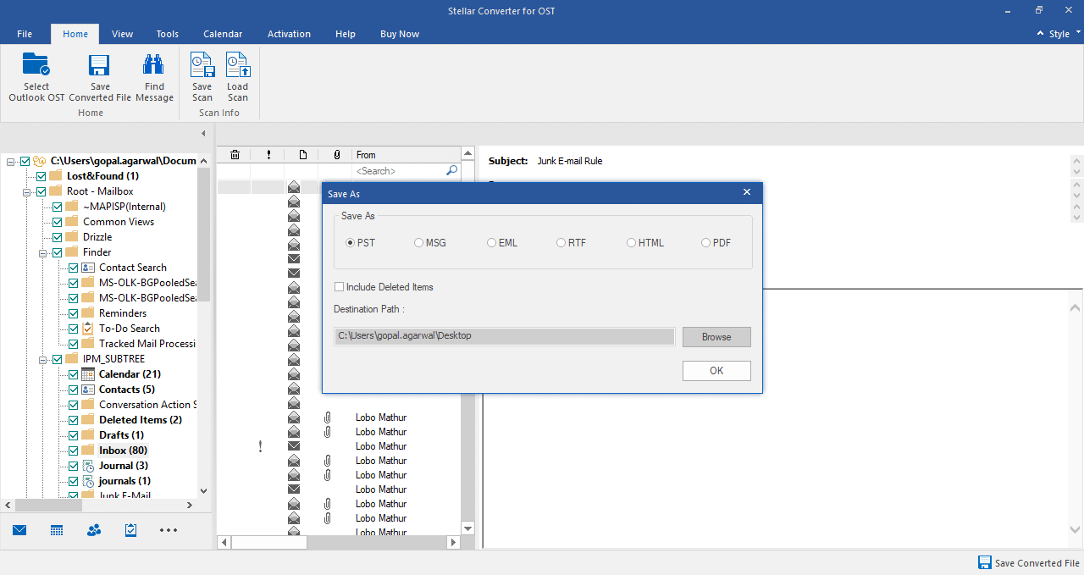Uncheck the Drafts (1) folder checkbox
The height and width of the screenshot is (575, 1084).
(73, 435)
